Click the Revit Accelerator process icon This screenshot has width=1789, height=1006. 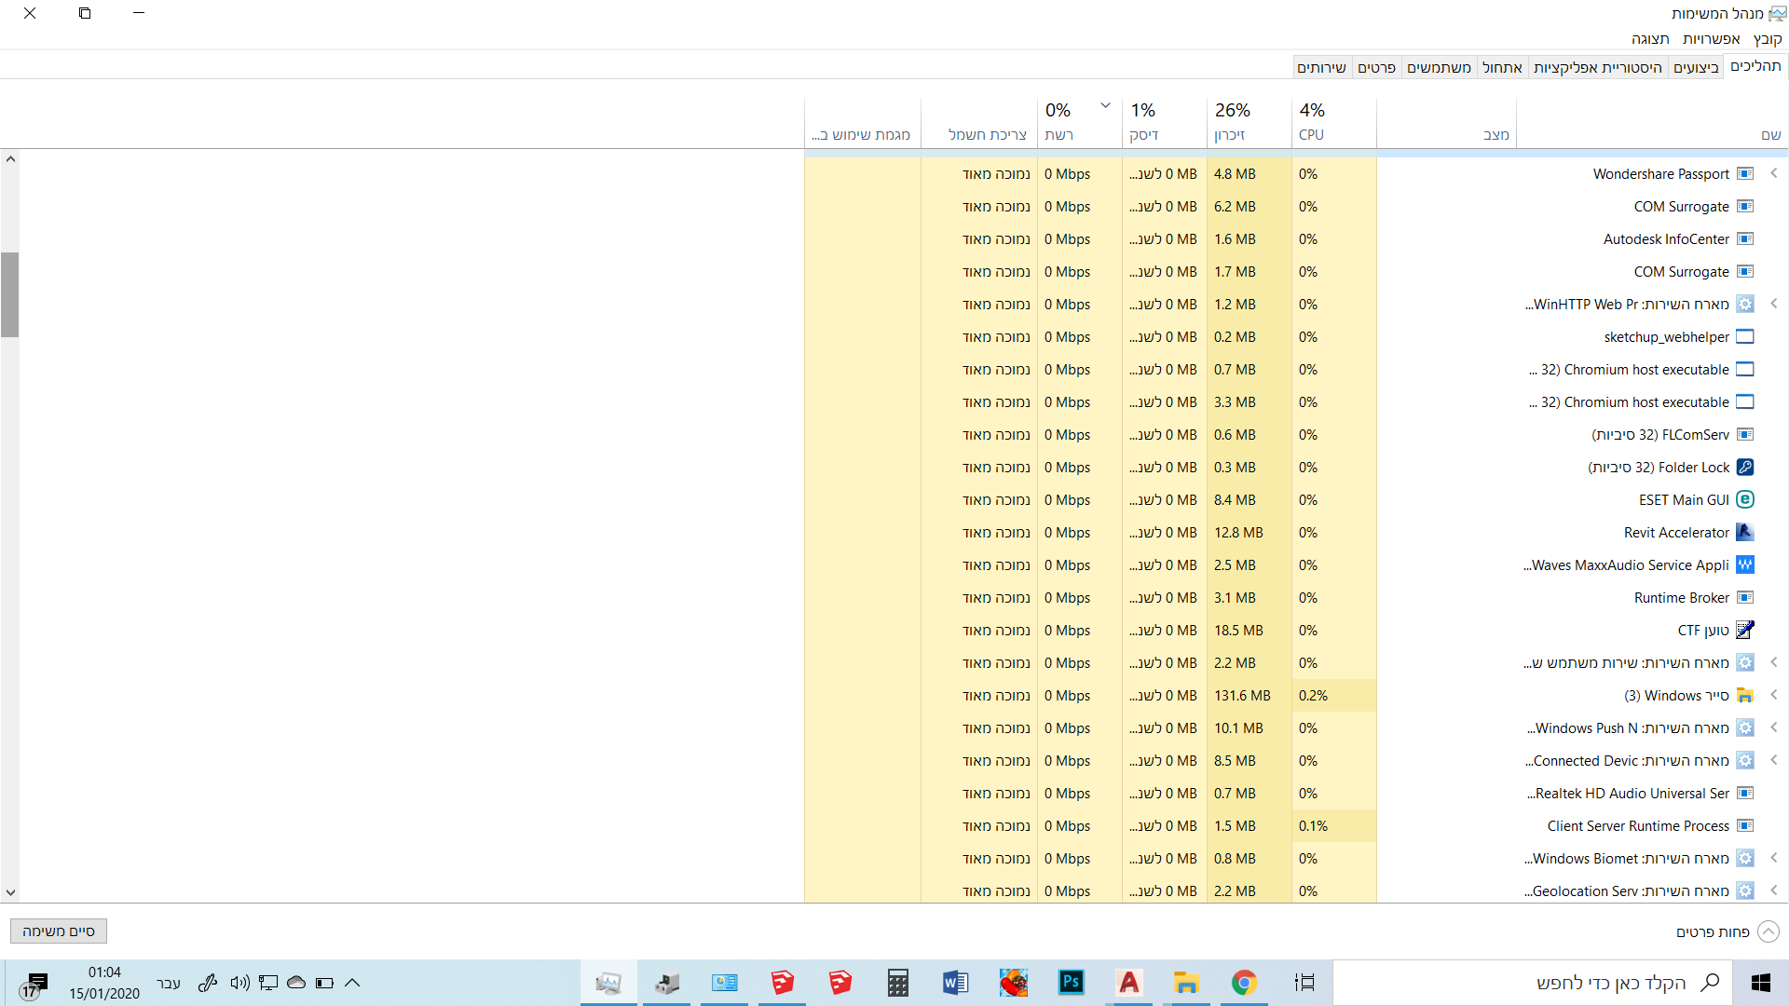1745,533
